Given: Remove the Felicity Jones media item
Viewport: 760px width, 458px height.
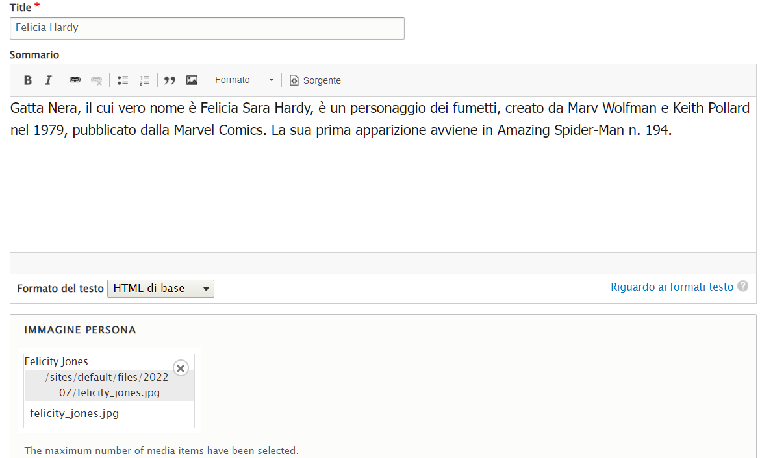Looking at the screenshot, I should 181,368.
